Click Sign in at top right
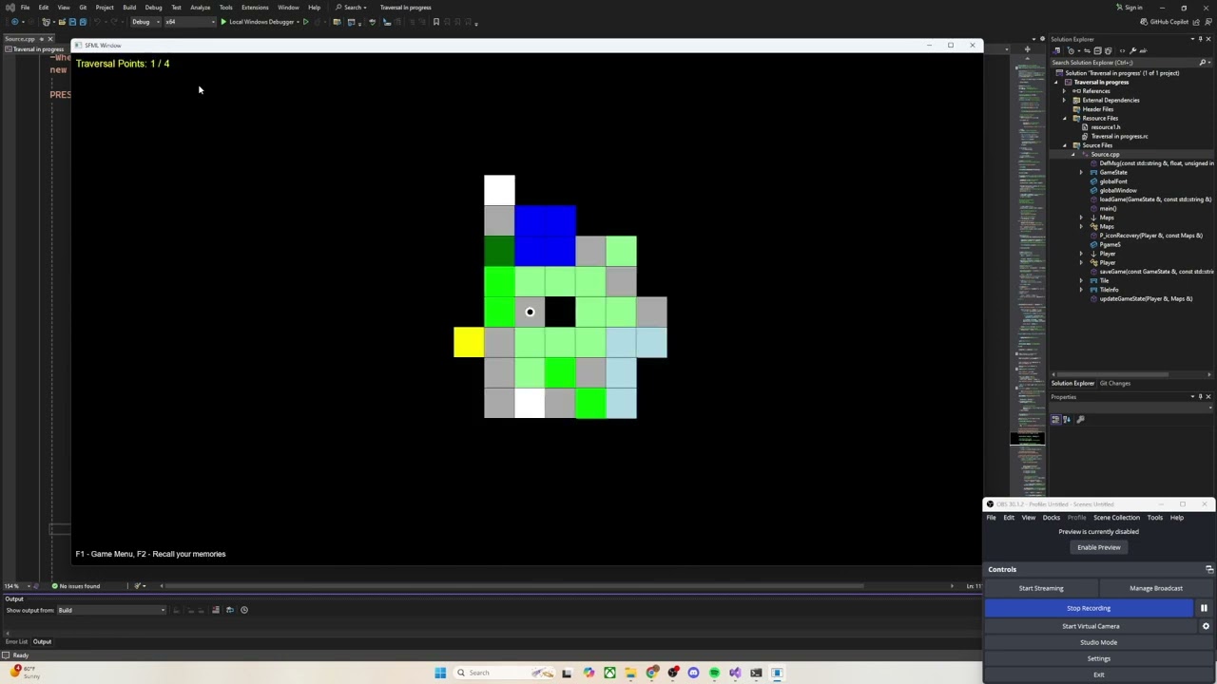Viewport: 1217px width, 684px height. click(1130, 8)
